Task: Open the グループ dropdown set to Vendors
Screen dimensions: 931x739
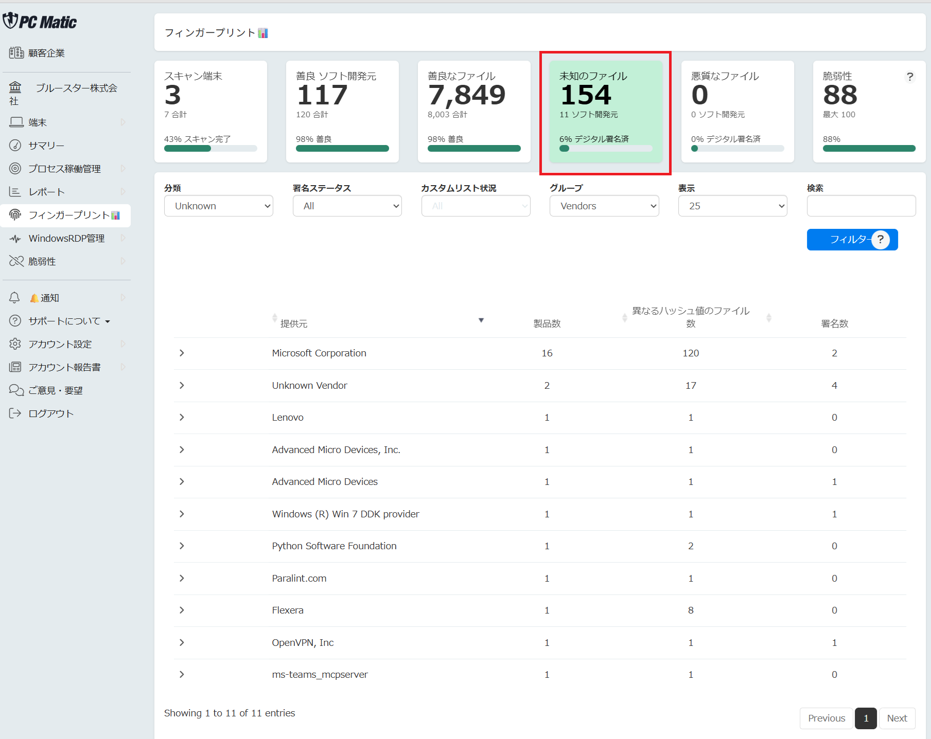Action: [604, 206]
